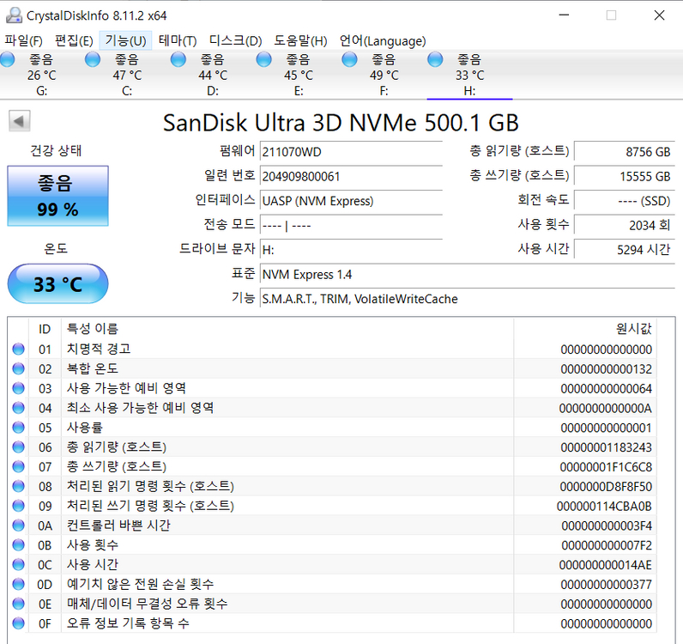Select the 총 쓰기량 (호스트) attribute row 07
The height and width of the screenshot is (644, 683).
click(343, 466)
